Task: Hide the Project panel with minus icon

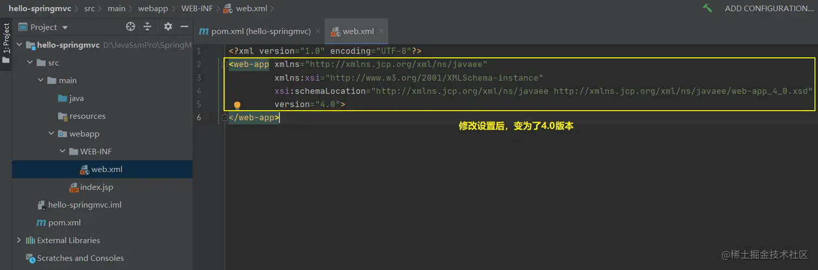Action: (184, 26)
